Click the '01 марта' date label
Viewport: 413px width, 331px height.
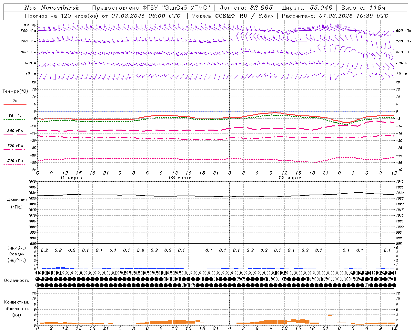[71, 178]
